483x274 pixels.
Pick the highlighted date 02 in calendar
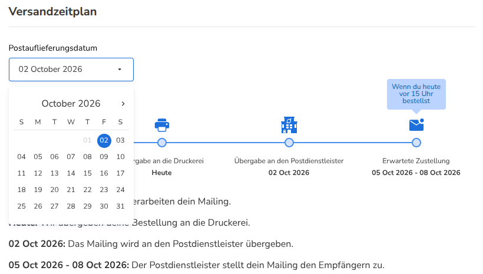click(x=104, y=141)
